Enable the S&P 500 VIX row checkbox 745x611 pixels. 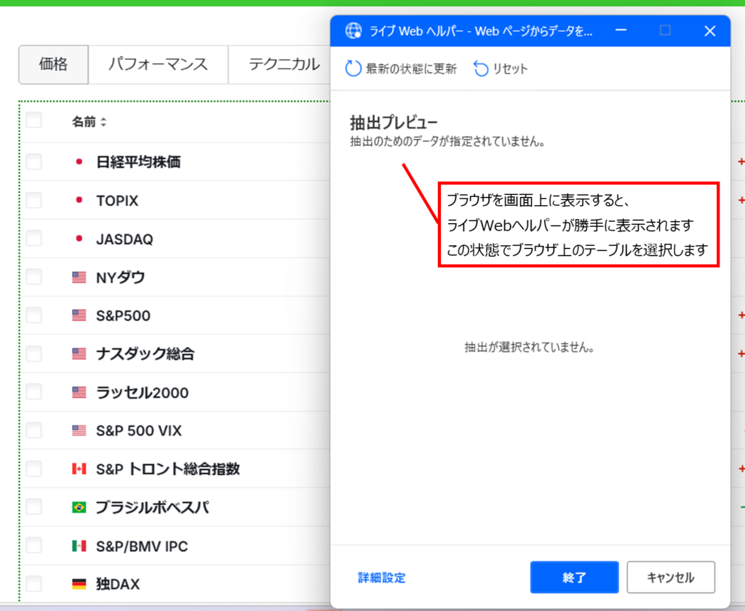[33, 431]
